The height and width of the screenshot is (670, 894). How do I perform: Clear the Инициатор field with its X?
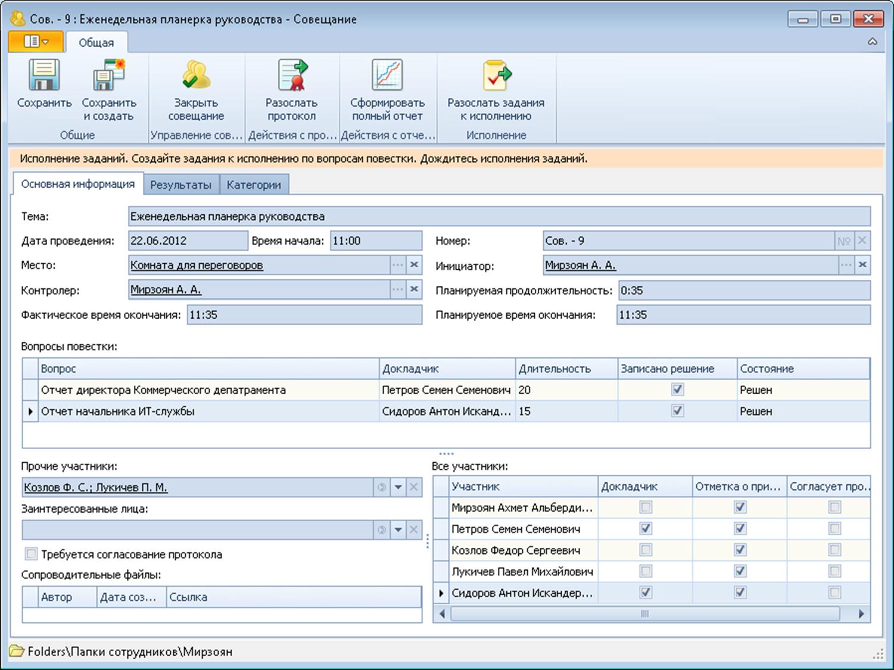pos(862,265)
